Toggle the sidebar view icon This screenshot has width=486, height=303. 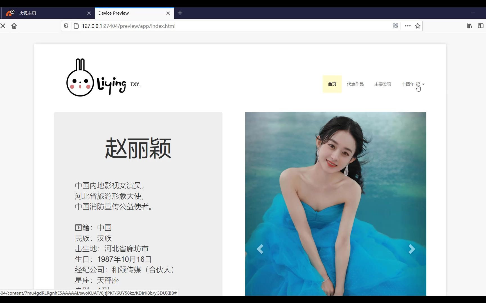[481, 26]
